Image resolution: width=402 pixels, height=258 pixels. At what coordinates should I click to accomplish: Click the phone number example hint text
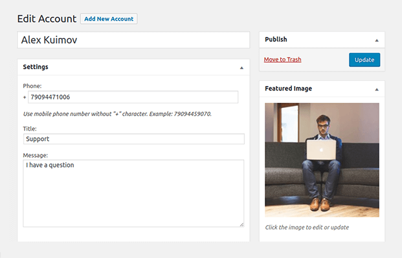coord(117,114)
